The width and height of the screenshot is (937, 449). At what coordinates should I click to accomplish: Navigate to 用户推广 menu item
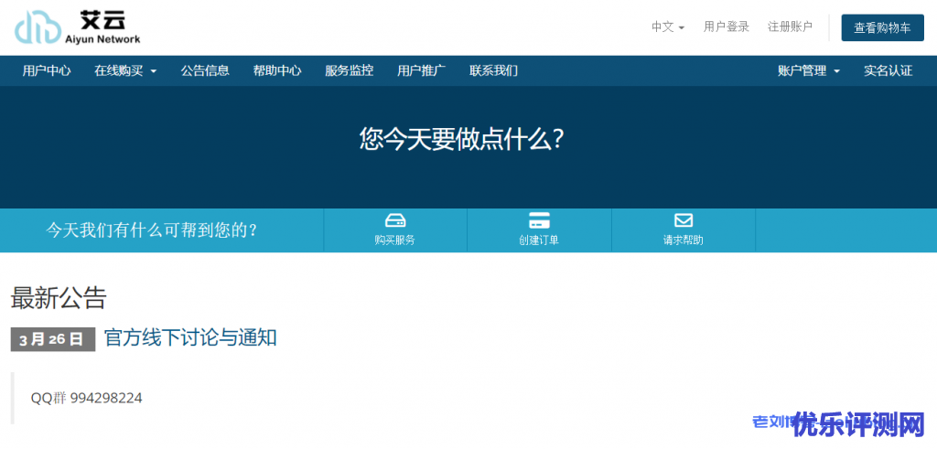click(x=421, y=70)
